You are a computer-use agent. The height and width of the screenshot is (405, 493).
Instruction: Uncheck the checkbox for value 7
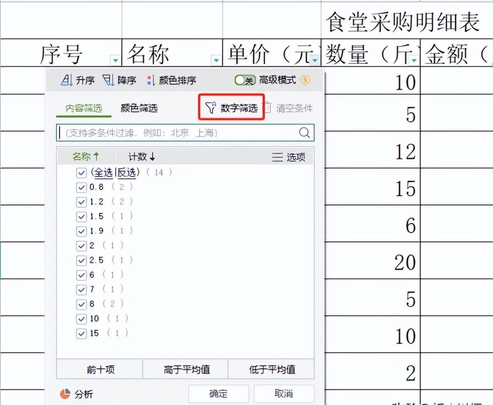pos(81,290)
